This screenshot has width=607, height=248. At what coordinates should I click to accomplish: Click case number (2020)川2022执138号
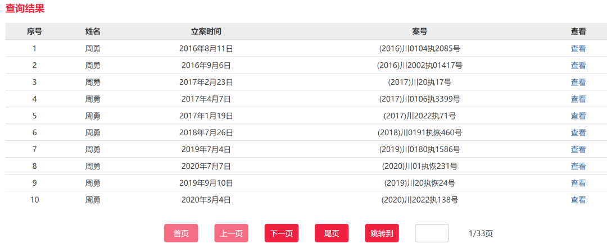pyautogui.click(x=420, y=200)
